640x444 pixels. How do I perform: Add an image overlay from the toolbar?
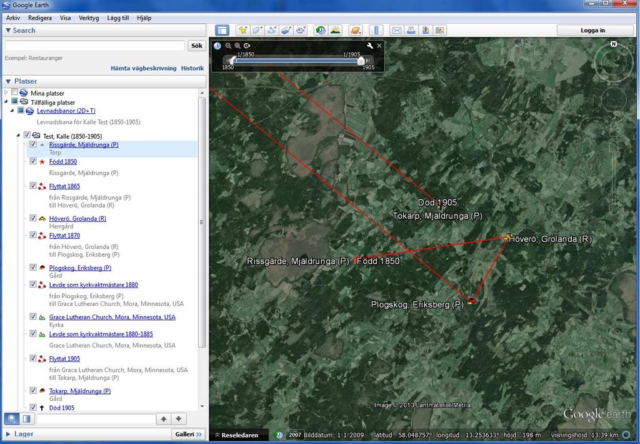click(x=286, y=30)
